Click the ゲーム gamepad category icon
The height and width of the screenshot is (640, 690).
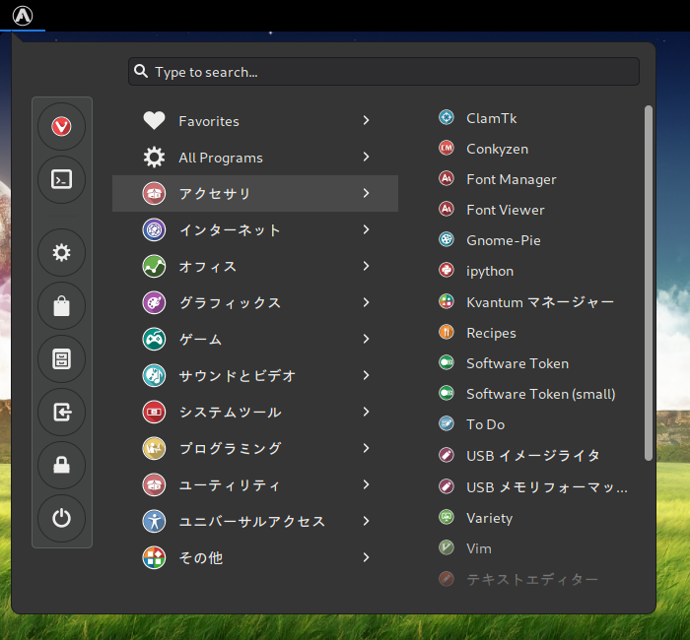pyautogui.click(x=154, y=340)
